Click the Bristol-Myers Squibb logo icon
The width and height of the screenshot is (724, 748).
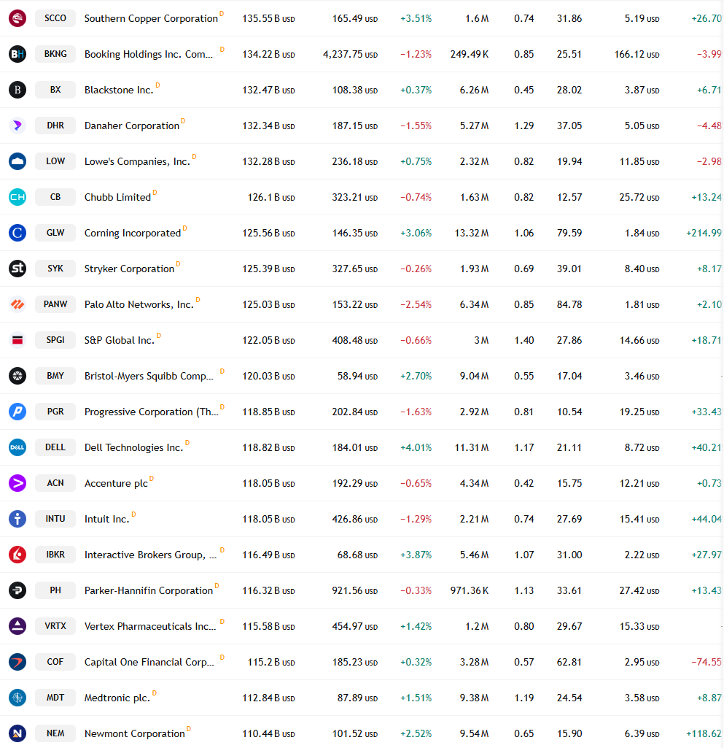click(17, 376)
